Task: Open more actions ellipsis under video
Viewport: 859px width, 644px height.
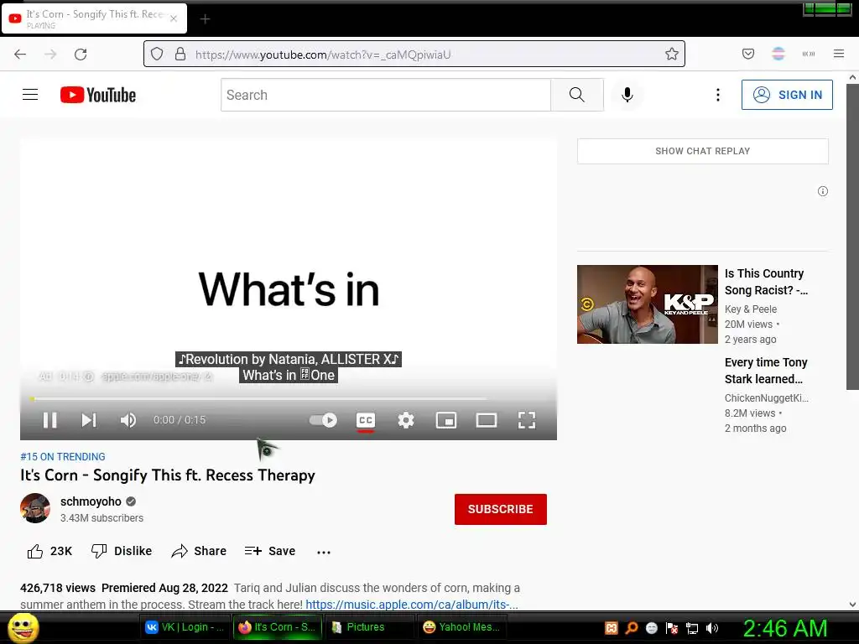Action: coord(324,552)
